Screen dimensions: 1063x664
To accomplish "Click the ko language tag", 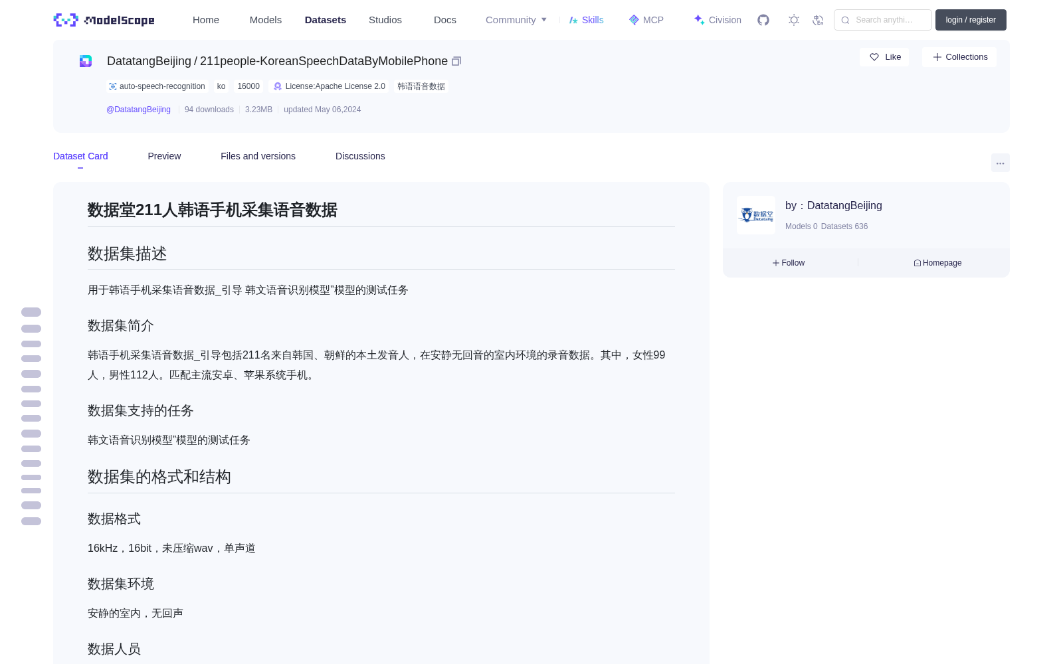I will click(221, 86).
